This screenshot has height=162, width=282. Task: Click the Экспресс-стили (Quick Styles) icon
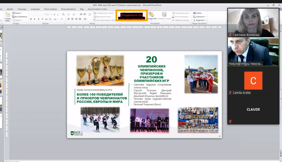tap(164, 15)
